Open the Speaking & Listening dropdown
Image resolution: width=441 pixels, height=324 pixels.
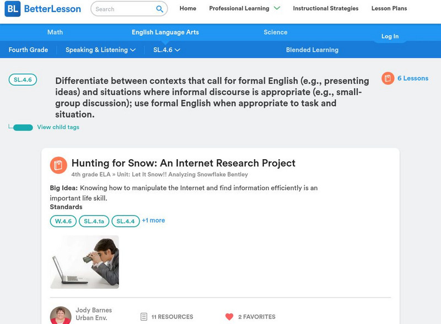point(101,50)
